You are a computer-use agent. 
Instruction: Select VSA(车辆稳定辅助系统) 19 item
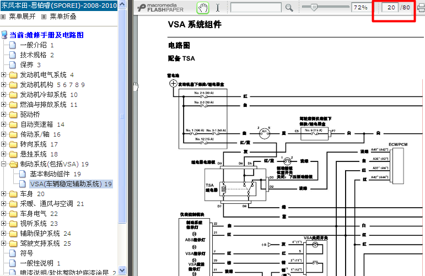click(x=71, y=184)
